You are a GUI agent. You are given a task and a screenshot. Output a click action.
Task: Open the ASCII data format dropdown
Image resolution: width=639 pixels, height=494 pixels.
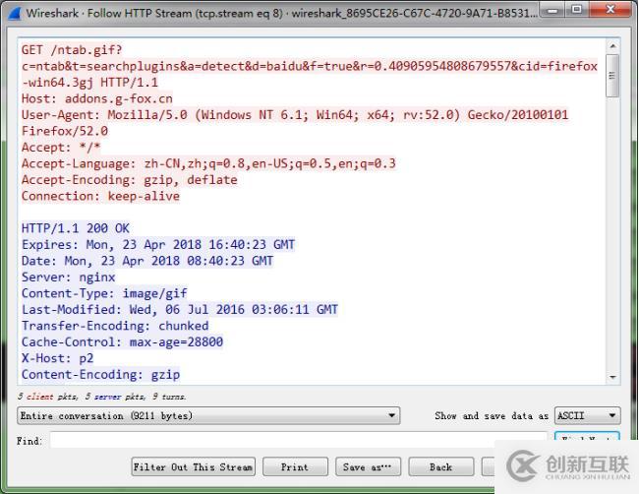point(587,415)
